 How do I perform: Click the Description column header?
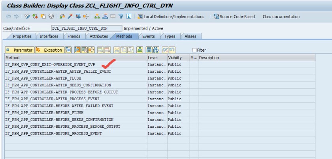pyautogui.click(x=257, y=58)
